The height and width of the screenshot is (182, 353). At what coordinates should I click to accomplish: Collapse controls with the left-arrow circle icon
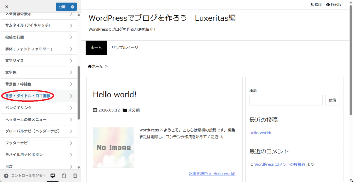click(x=6, y=176)
